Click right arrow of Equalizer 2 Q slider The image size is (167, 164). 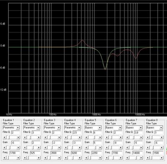[39, 137]
